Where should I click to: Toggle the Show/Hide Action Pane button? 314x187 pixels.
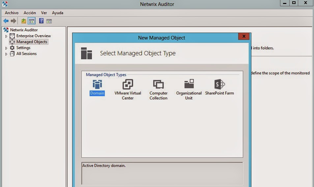[49, 21]
